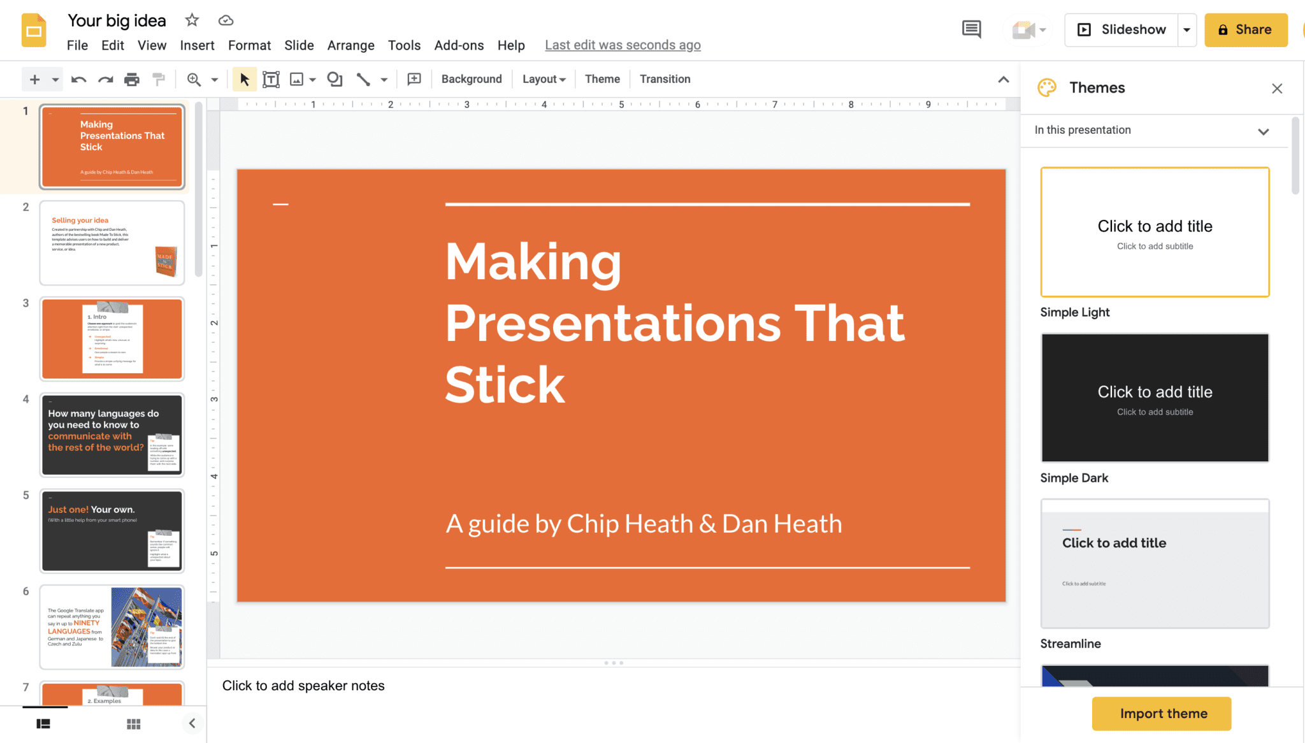Select slide 4 'How many languages' thumbnail

tap(112, 435)
